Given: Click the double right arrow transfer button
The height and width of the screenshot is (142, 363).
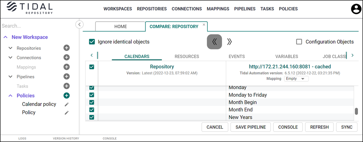Looking at the screenshot, I should click(x=229, y=42).
